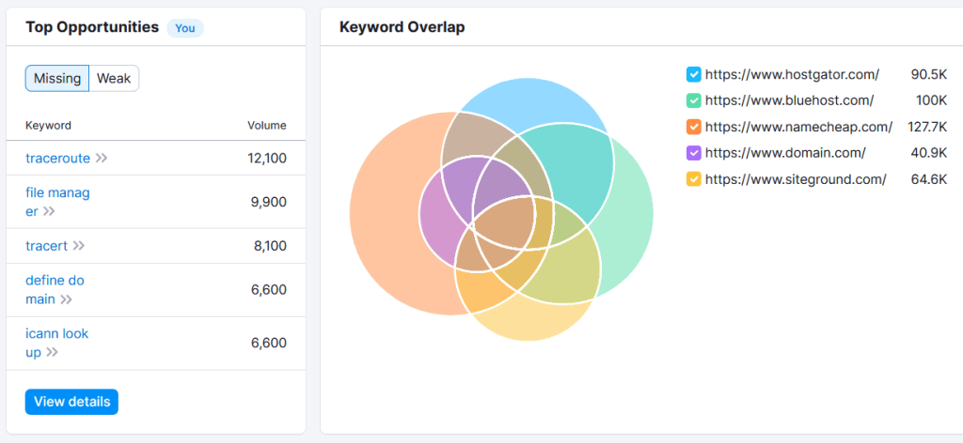Click the double-chevron icon after file manager
The image size is (963, 443).
[49, 212]
